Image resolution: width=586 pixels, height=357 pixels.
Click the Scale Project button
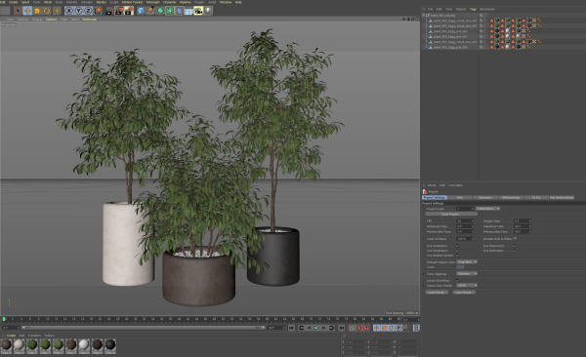click(x=451, y=215)
